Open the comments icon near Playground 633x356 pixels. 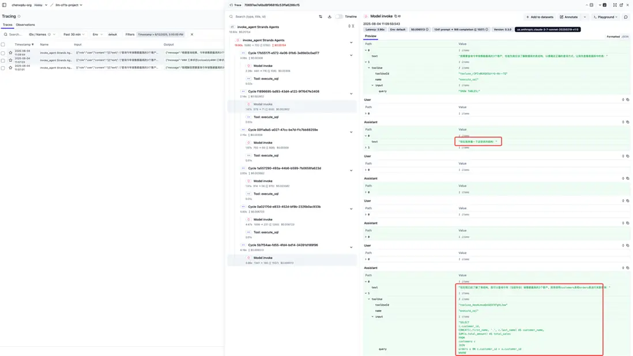click(626, 17)
